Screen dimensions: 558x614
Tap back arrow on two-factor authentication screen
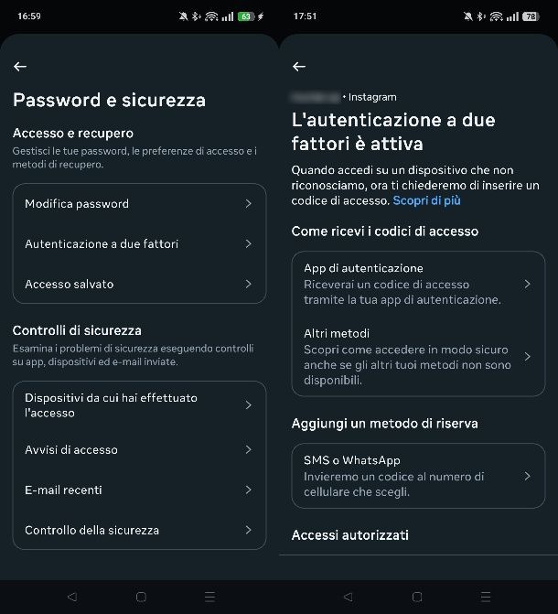coord(298,67)
